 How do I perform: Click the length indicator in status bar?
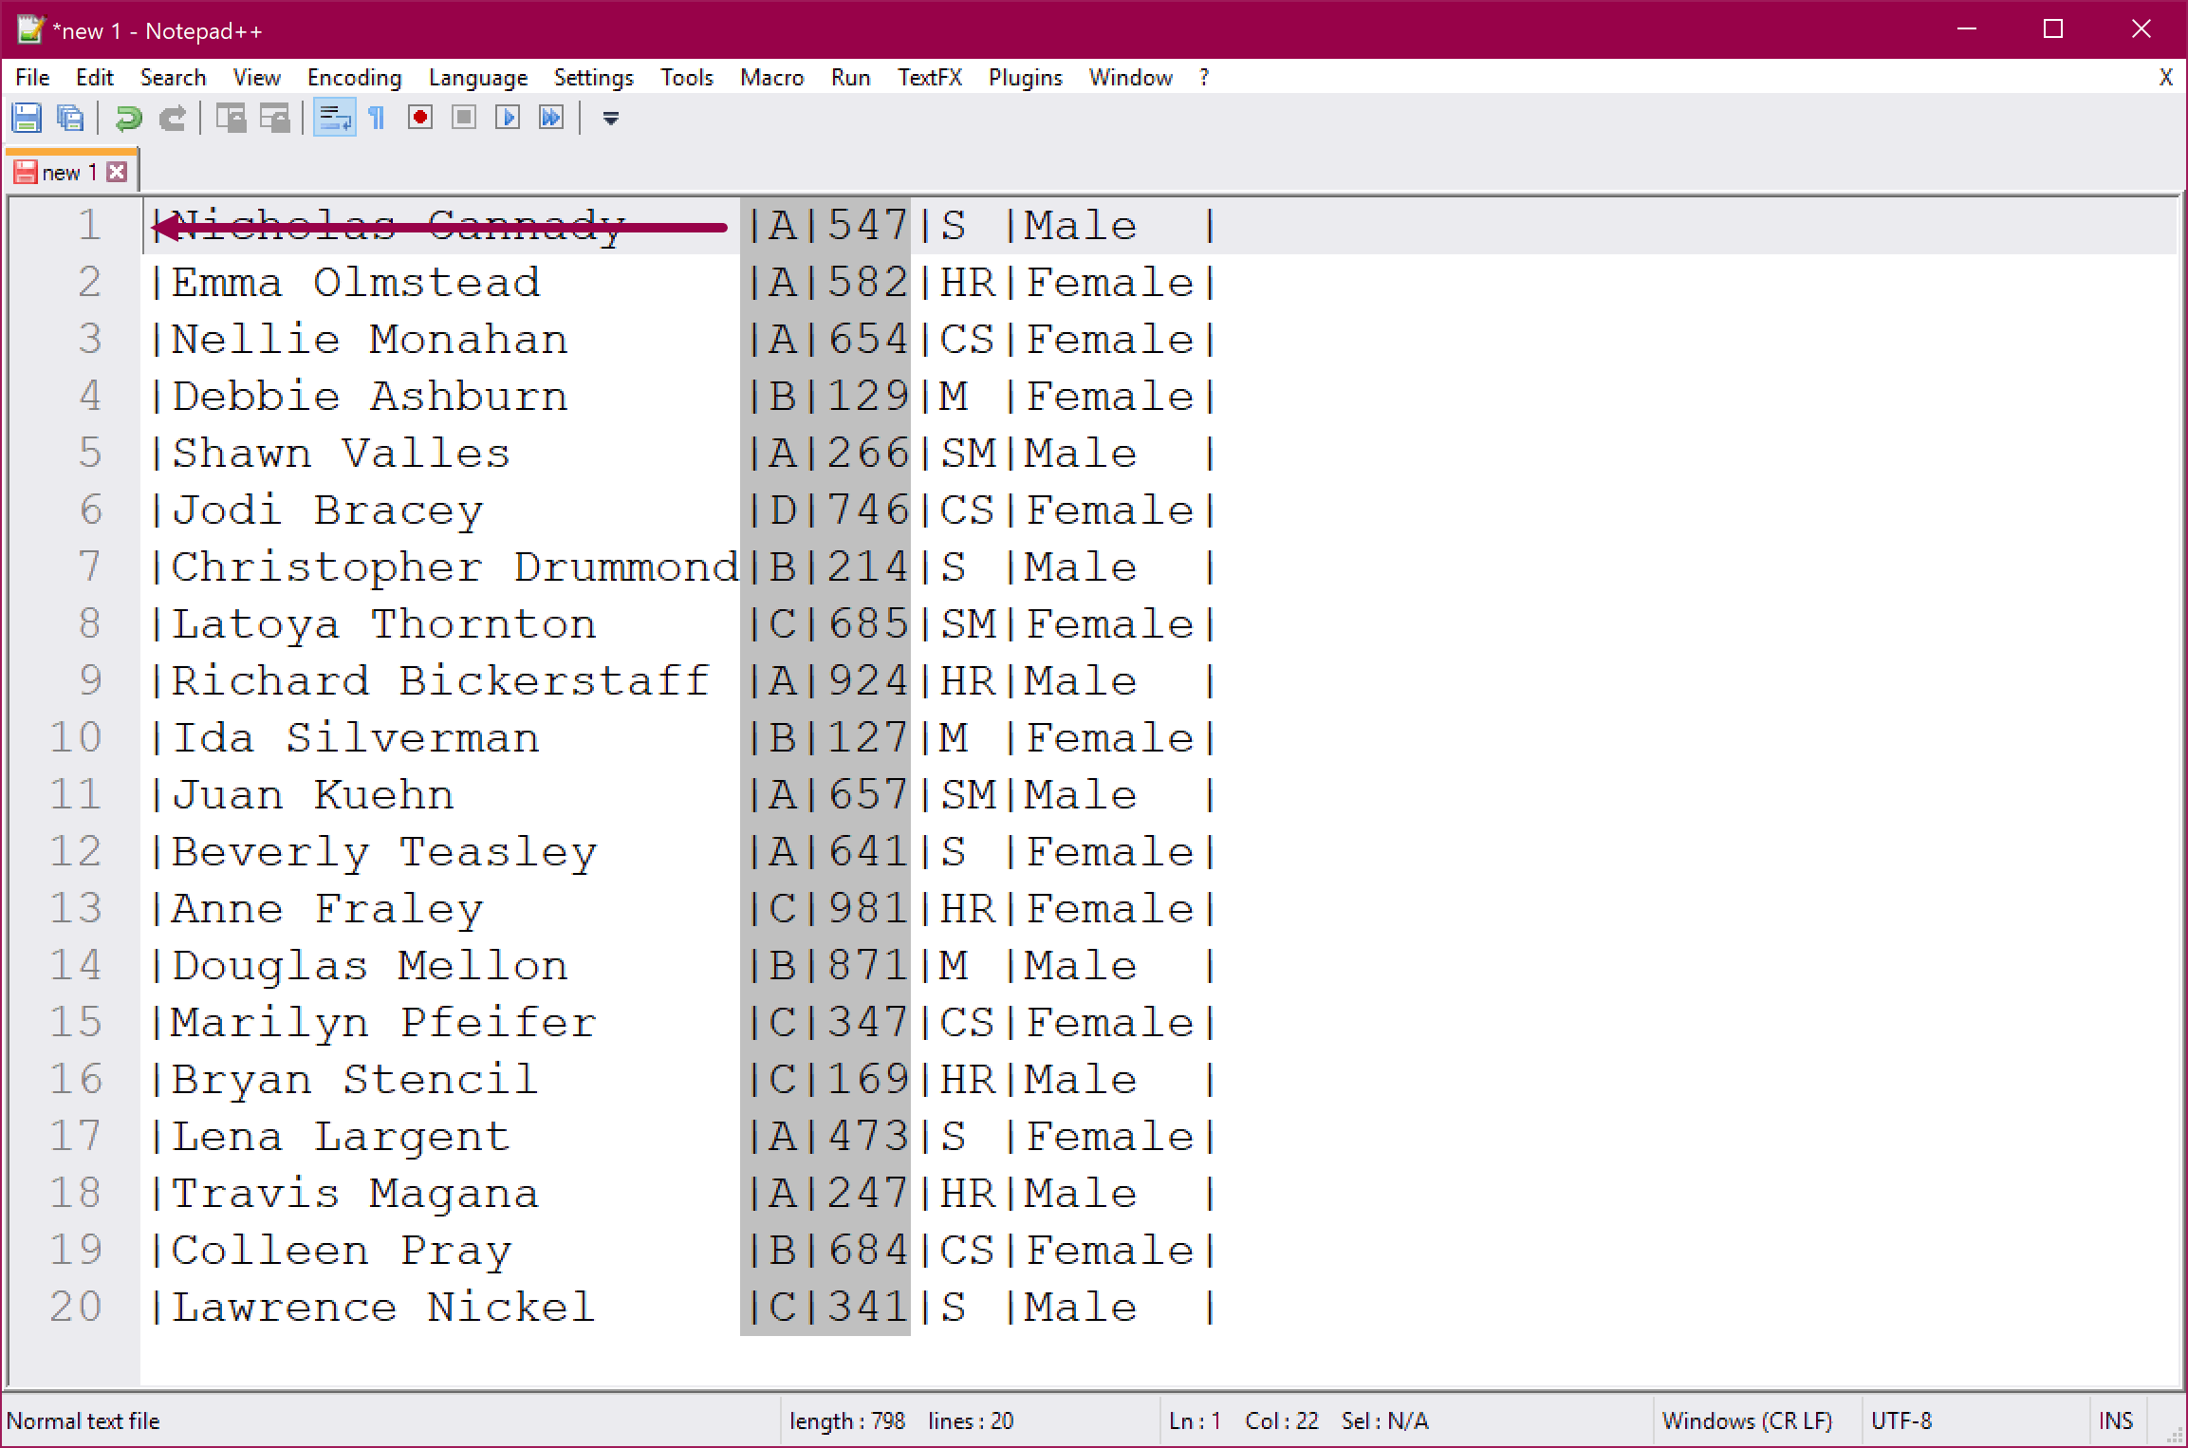[847, 1420]
